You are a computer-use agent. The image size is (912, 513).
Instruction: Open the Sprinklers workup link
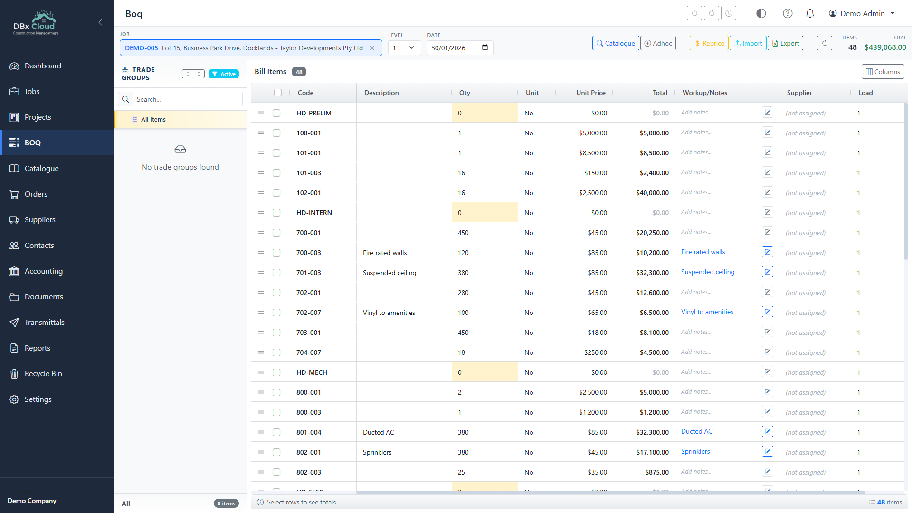point(695,451)
